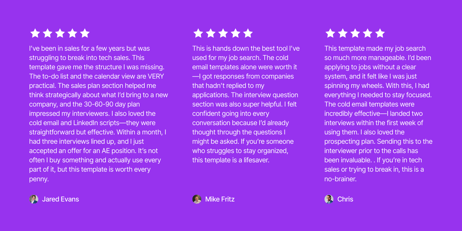Open Jared Evans' profile photo
Screen dimensions: 462x231
click(x=34, y=199)
